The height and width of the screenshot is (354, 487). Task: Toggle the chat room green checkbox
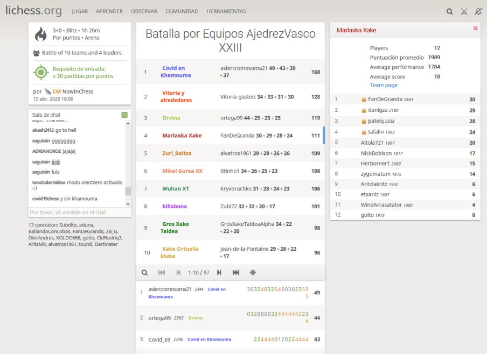click(125, 115)
